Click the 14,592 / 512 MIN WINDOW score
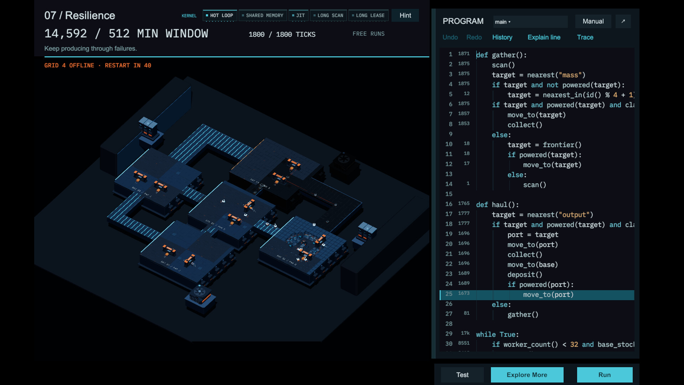The height and width of the screenshot is (385, 684). coord(126,34)
